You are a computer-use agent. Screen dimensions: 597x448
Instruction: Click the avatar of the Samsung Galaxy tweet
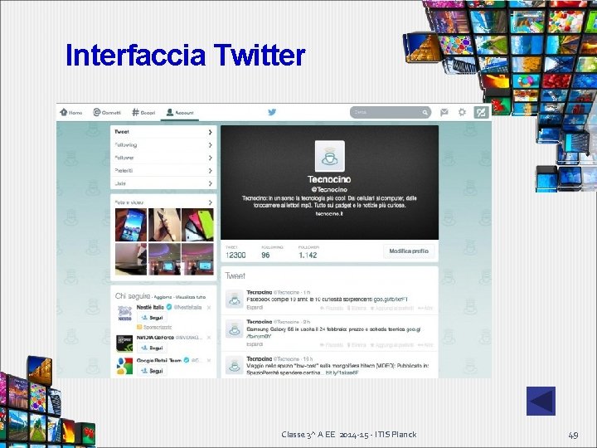pyautogui.click(x=235, y=329)
